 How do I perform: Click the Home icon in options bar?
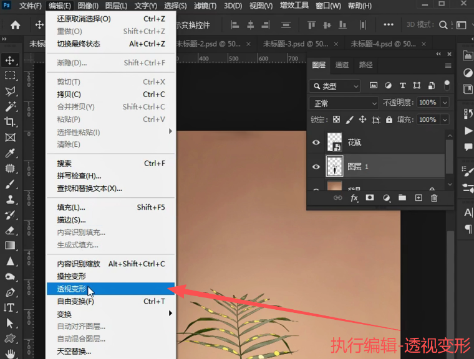(x=15, y=25)
